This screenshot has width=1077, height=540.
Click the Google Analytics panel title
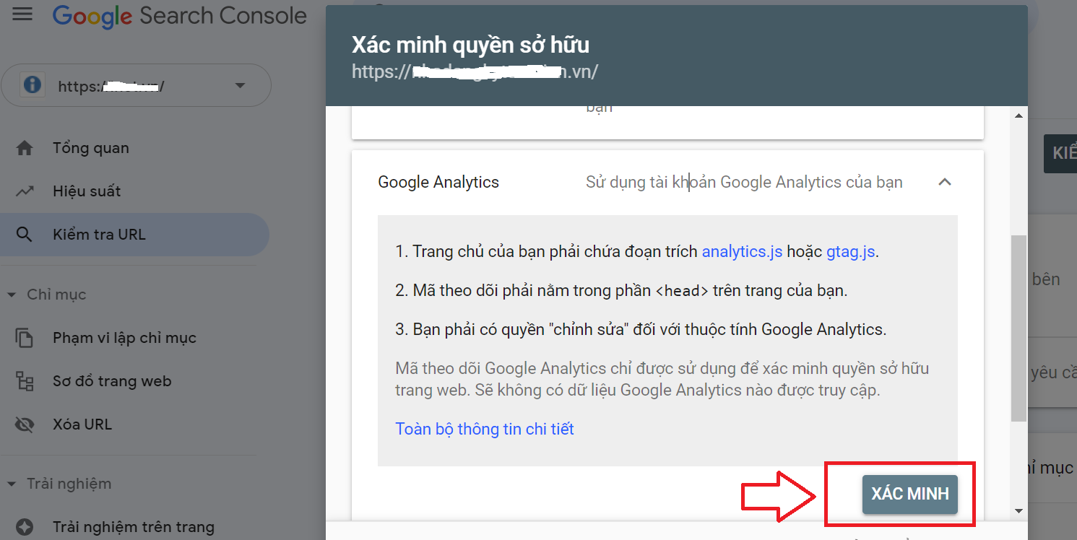tap(438, 182)
